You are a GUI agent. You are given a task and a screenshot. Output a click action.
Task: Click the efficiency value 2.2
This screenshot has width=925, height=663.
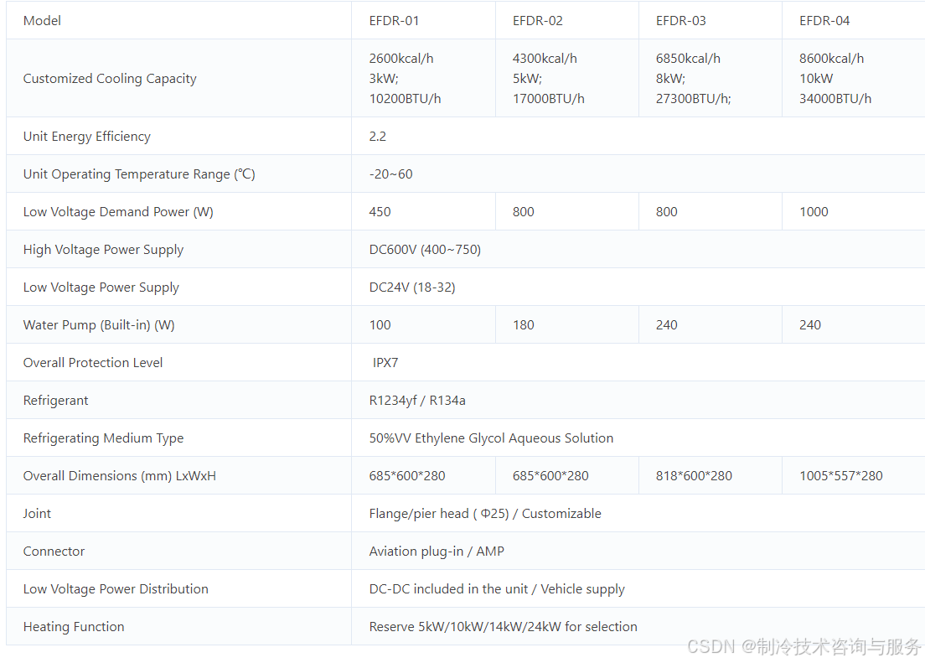[378, 137]
